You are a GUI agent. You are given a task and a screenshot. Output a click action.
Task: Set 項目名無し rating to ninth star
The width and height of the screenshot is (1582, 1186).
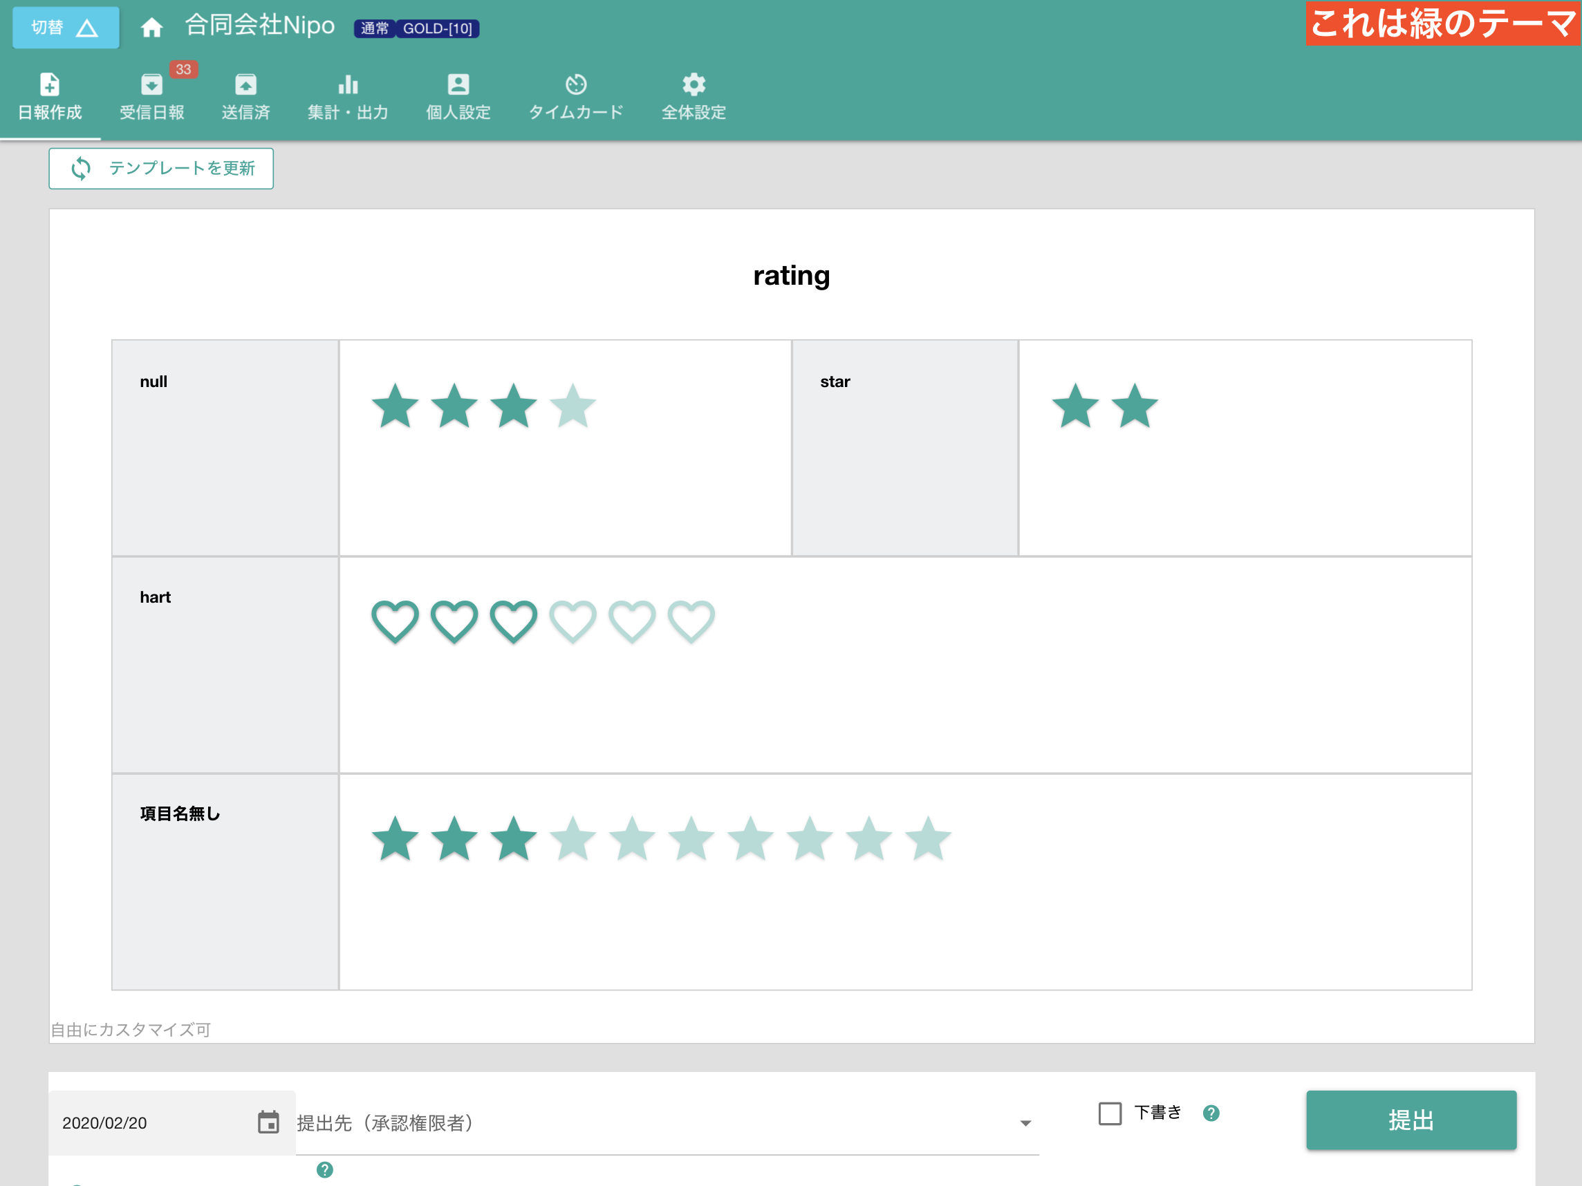click(x=869, y=838)
